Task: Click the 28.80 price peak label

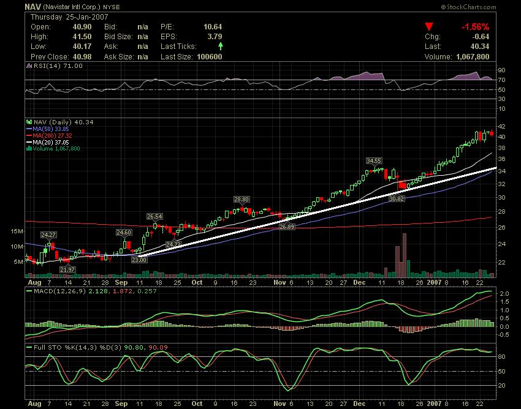Action: click(x=241, y=200)
